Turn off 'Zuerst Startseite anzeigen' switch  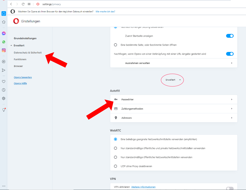pyautogui.click(x=230, y=36)
